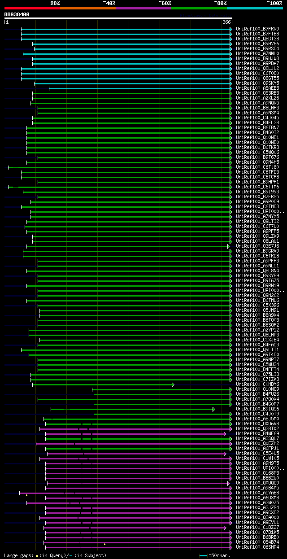The height and width of the screenshot is (559, 287).
Task: Click the purple ~60% identity legend segment
Action: point(143,8)
